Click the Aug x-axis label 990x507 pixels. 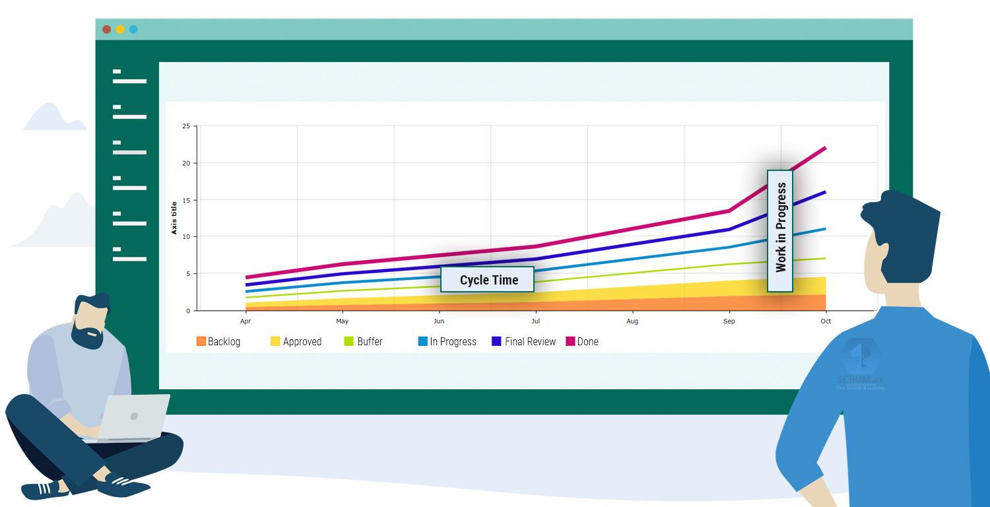(x=632, y=321)
